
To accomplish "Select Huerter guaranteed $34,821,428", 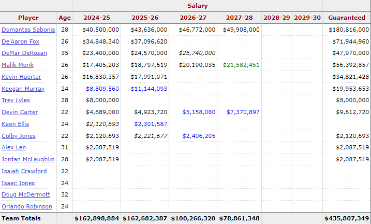I will (351, 77).
